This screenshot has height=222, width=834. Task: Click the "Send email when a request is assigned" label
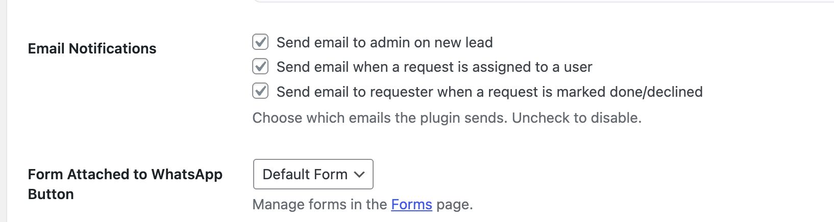434,67
